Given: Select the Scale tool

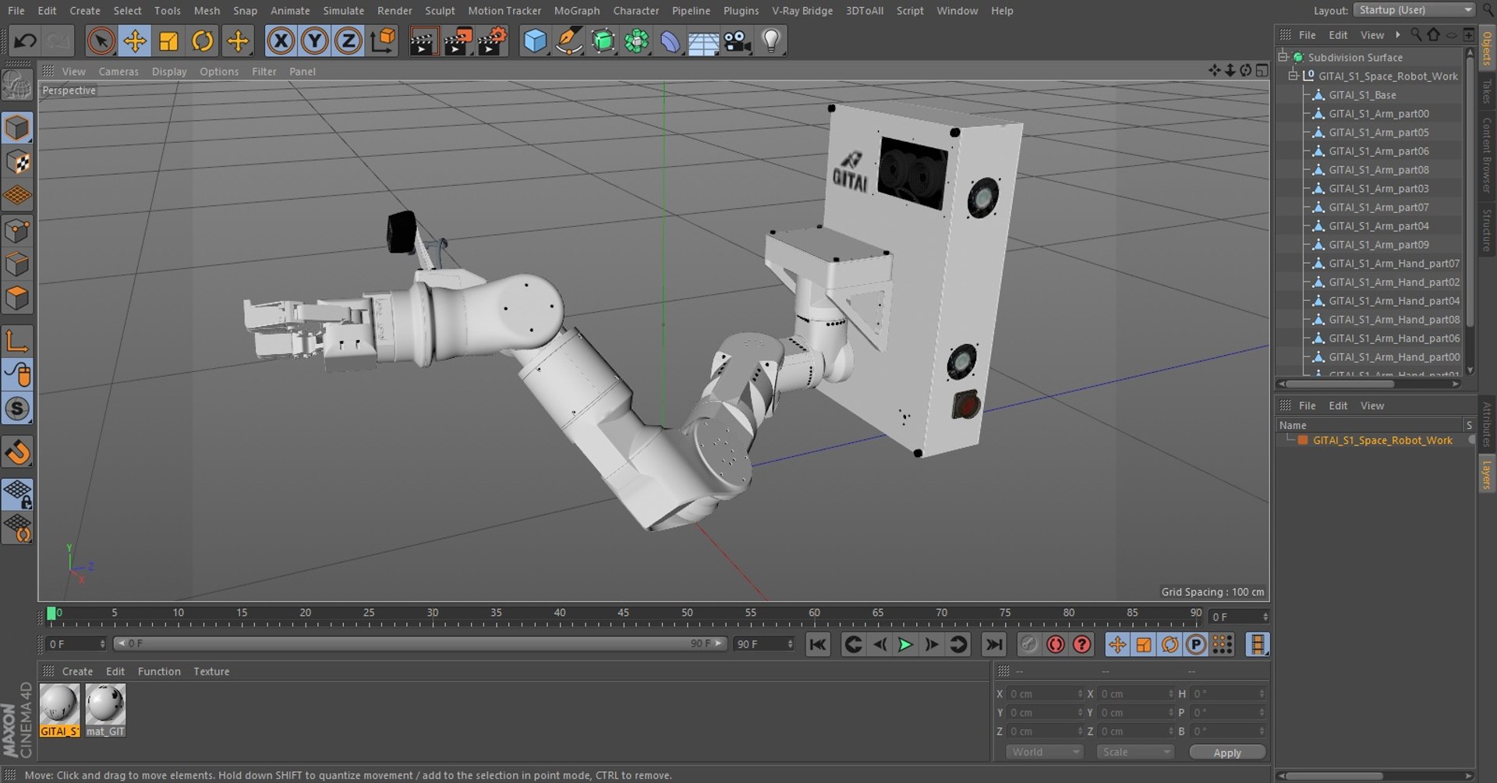Looking at the screenshot, I should [168, 41].
